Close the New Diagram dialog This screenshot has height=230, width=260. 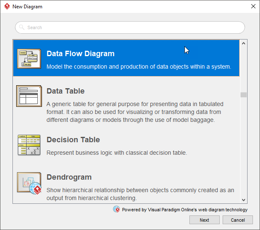pos(253,7)
